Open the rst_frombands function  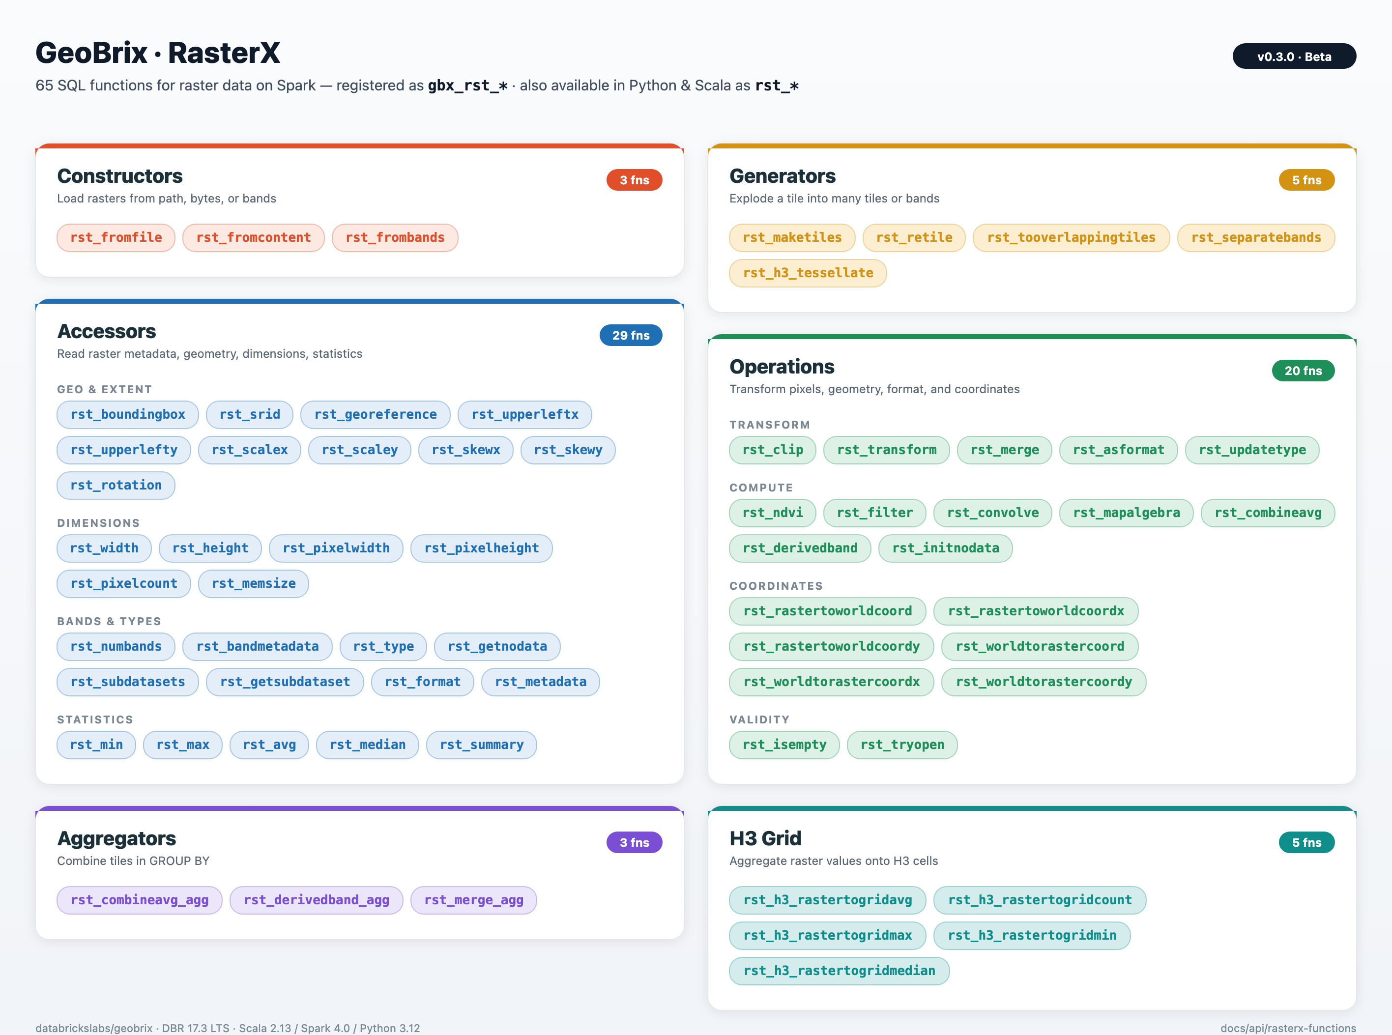point(395,237)
